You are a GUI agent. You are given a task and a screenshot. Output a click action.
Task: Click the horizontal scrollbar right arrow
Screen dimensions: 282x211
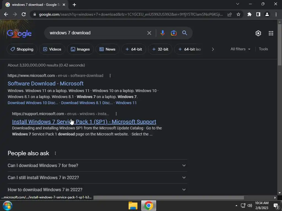pyautogui.click(x=275, y=198)
